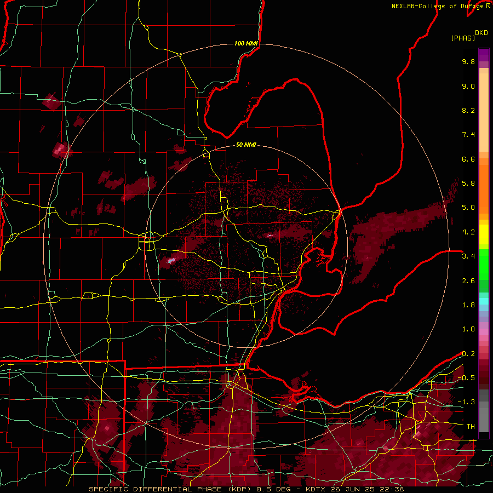Image resolution: width=493 pixels, height=493 pixels.
Task: Click the 22:38 timestamp in caption
Action: (x=392, y=489)
